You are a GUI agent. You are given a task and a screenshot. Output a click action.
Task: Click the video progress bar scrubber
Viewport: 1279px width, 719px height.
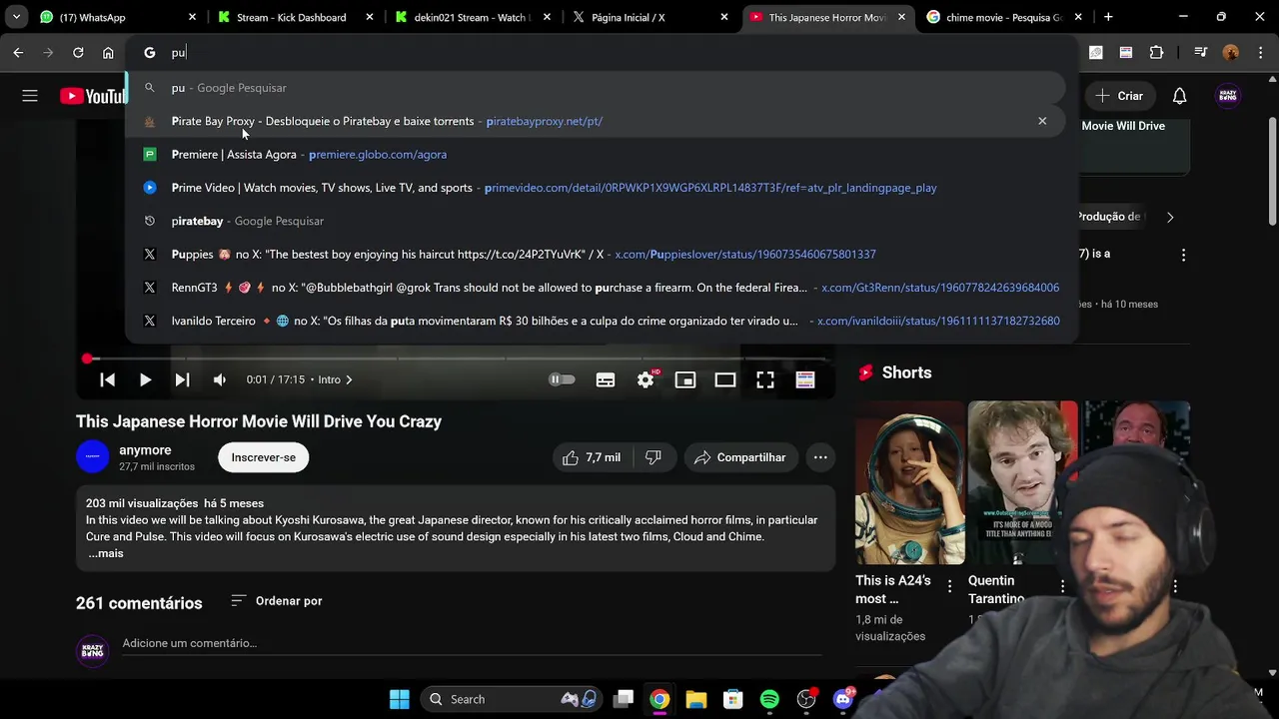click(x=88, y=359)
